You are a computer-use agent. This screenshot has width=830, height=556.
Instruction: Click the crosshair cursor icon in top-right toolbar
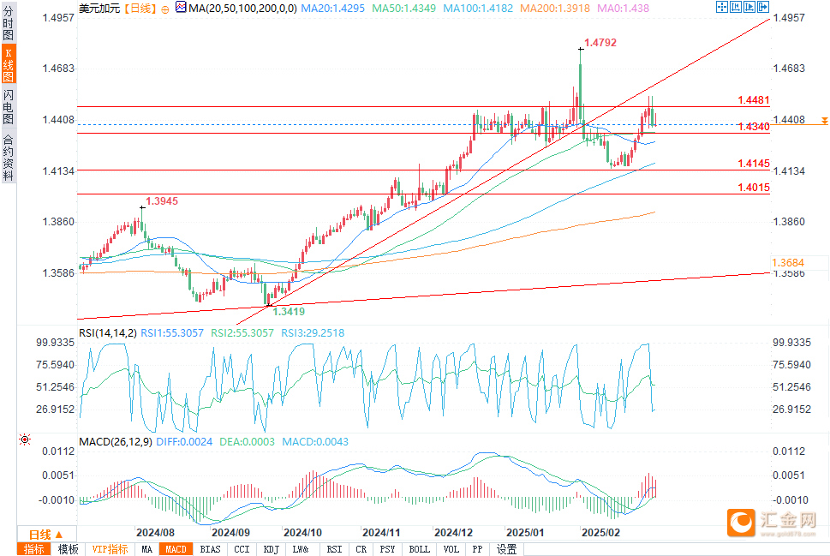coord(721,7)
